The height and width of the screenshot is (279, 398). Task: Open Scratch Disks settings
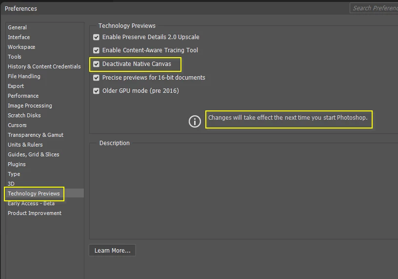coord(24,115)
